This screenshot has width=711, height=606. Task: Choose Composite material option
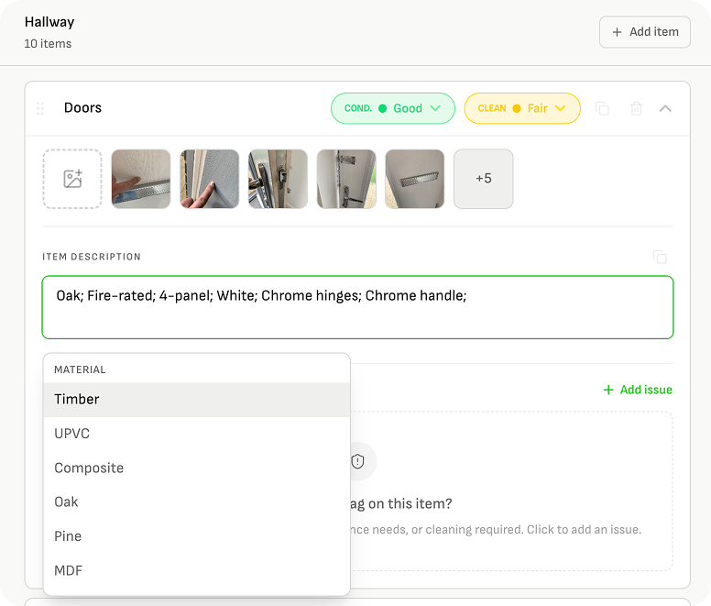click(x=197, y=468)
